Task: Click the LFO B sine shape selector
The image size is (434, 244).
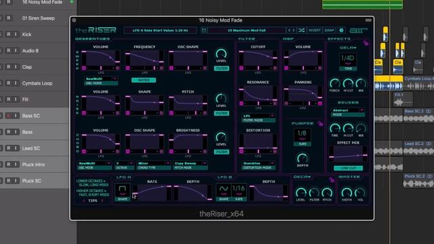Action: tap(223, 190)
